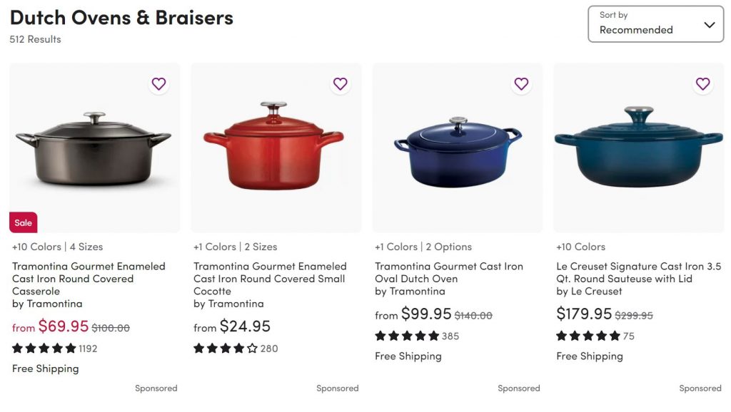Open the 385 reviews star rating

[417, 336]
